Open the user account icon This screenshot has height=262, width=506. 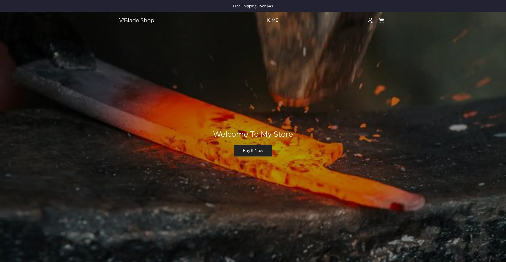pyautogui.click(x=370, y=20)
